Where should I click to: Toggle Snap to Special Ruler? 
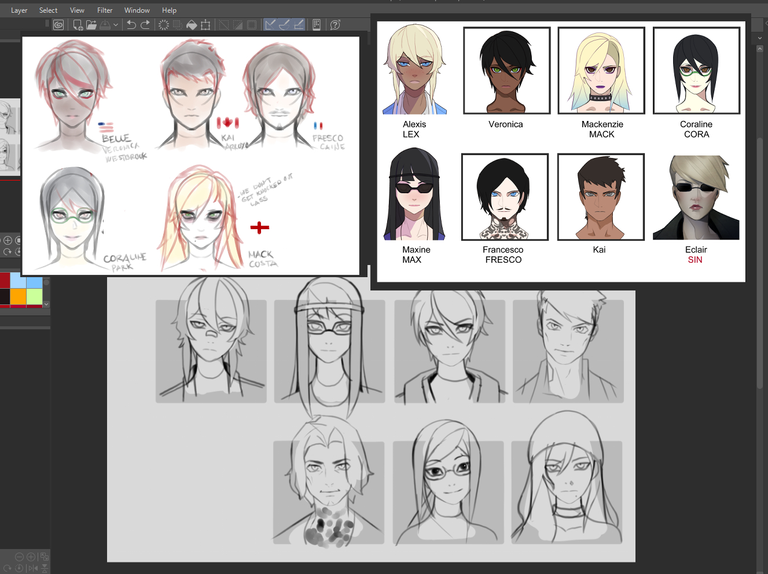point(284,25)
